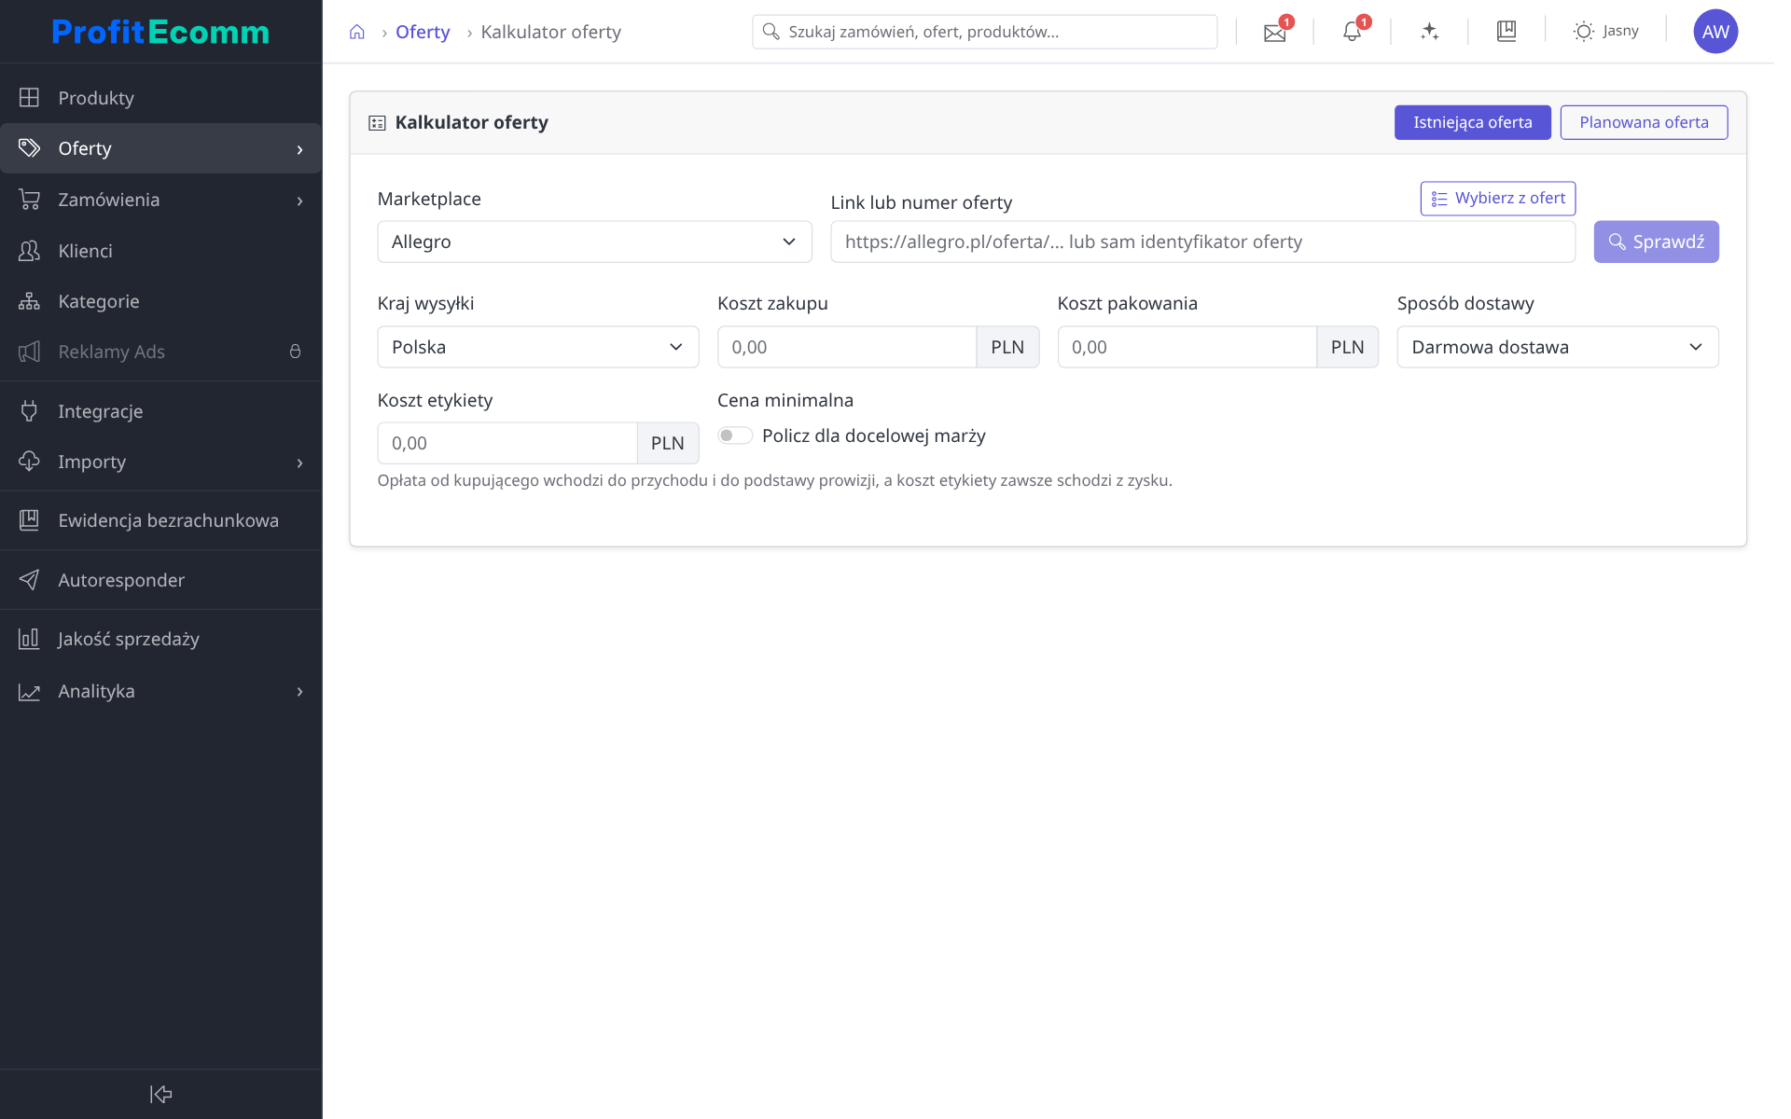Switch the Jasny theme toggle

(x=1605, y=32)
